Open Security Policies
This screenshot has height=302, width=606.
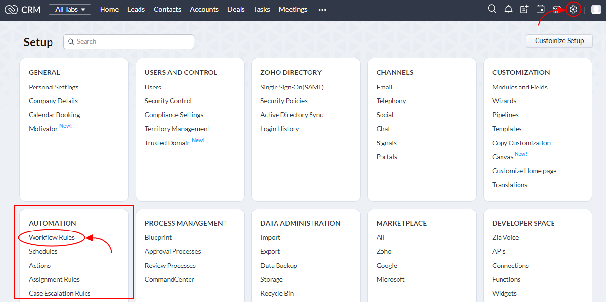coord(284,101)
